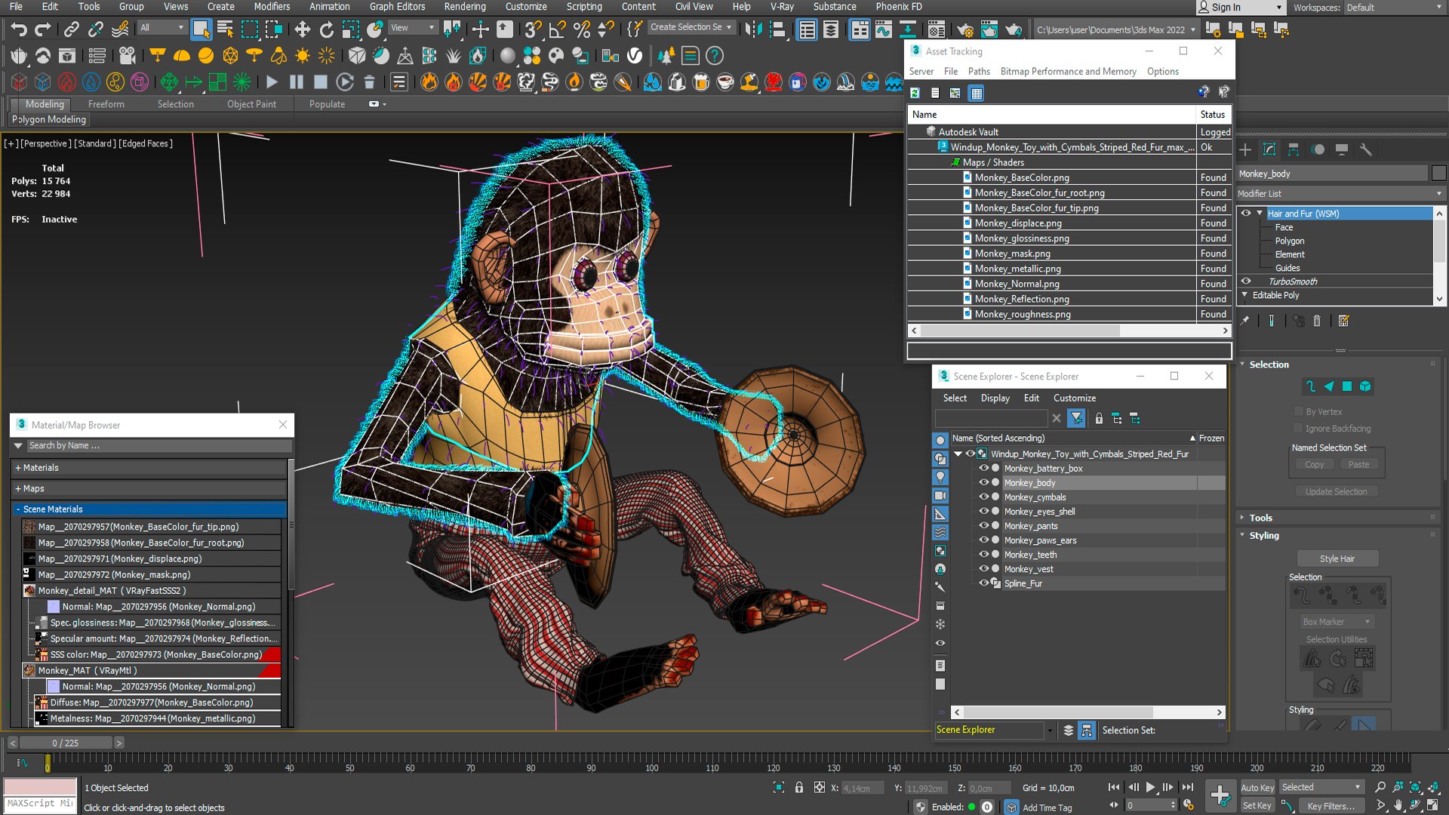The image size is (1449, 815).
Task: Expand the Tools rollout
Action: point(1261,518)
